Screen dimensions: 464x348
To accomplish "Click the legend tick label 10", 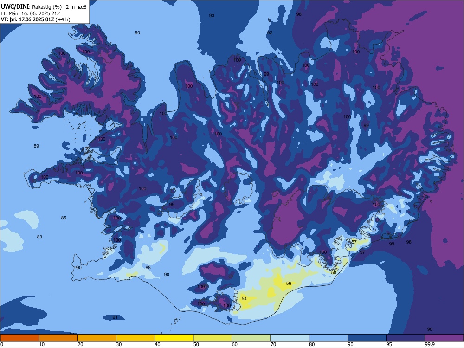I will (42, 344).
